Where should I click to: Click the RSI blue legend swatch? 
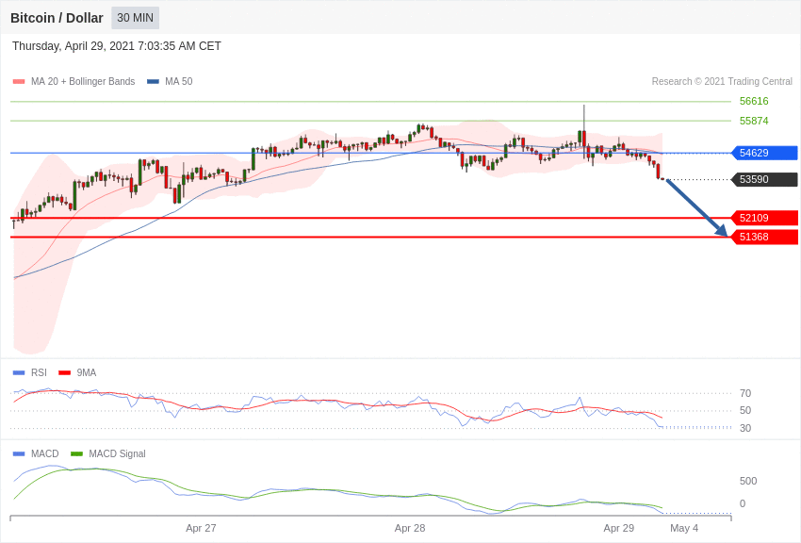click(x=19, y=373)
